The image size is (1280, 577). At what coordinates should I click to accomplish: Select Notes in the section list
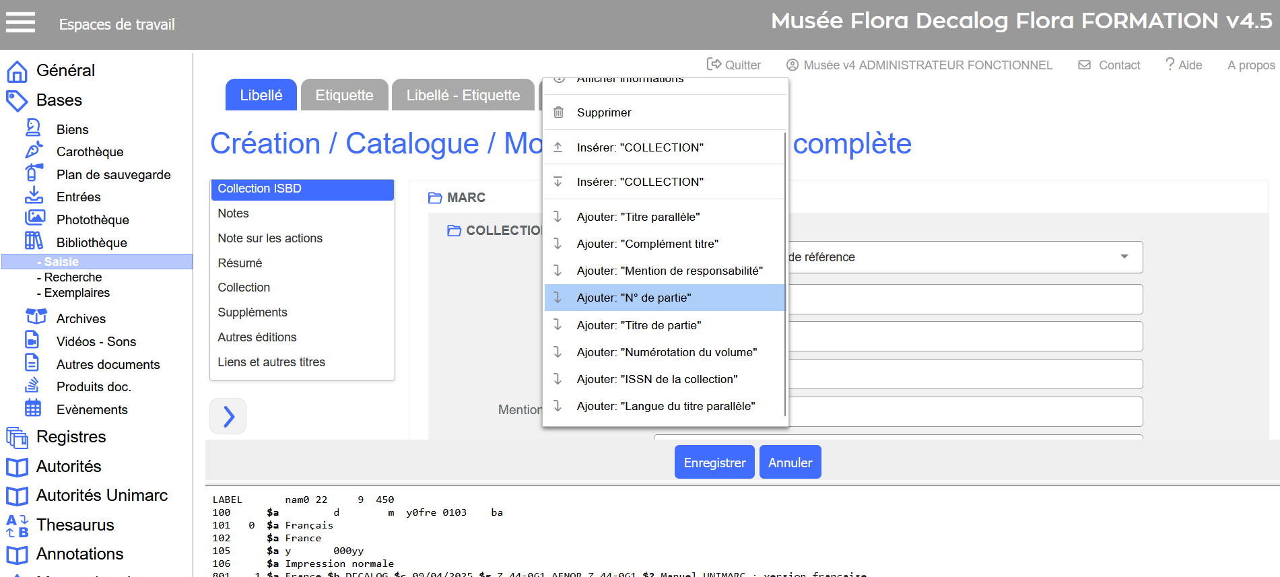pyautogui.click(x=233, y=213)
